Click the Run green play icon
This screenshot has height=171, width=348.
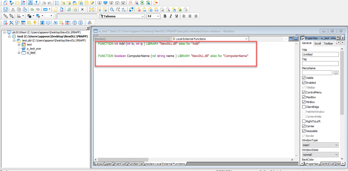tap(142, 3)
